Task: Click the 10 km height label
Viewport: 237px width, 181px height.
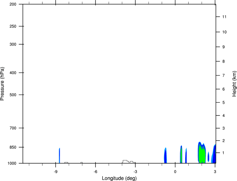Action: pos(224,32)
